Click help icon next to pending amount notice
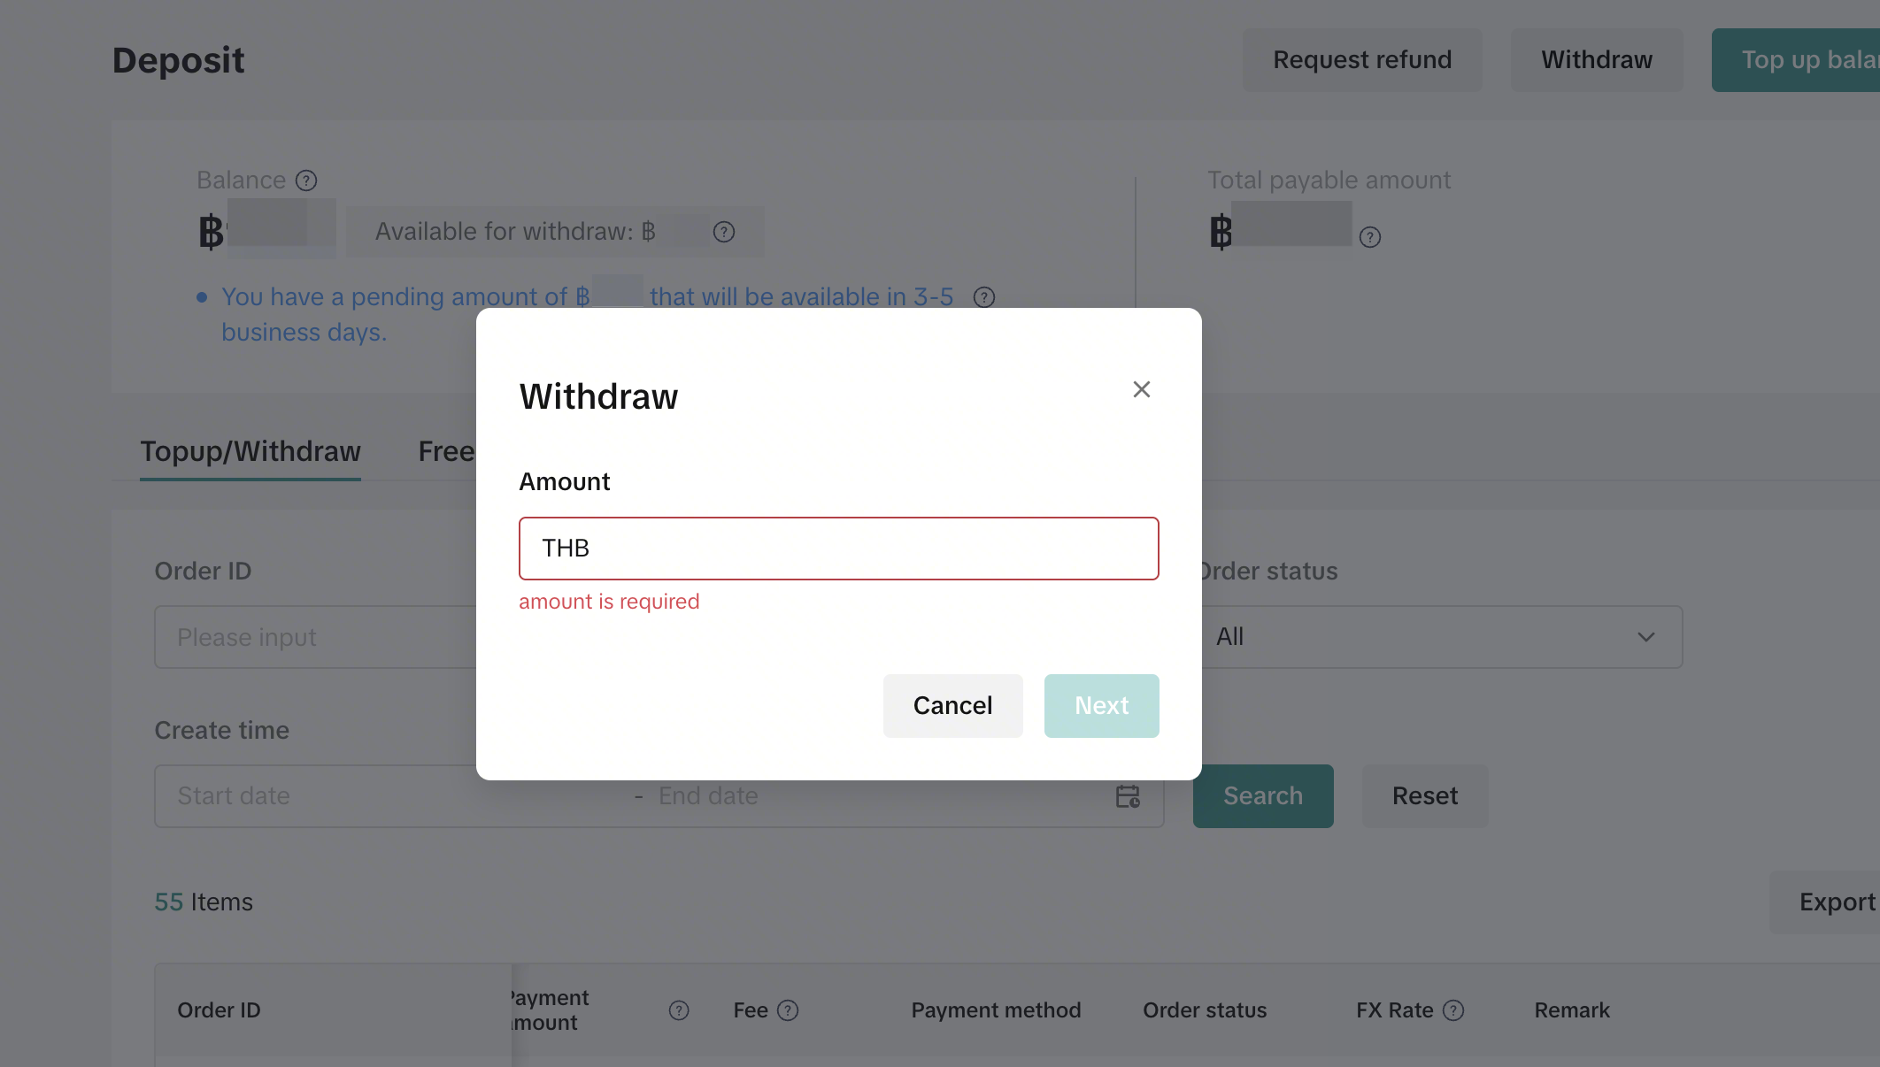 [x=984, y=297]
